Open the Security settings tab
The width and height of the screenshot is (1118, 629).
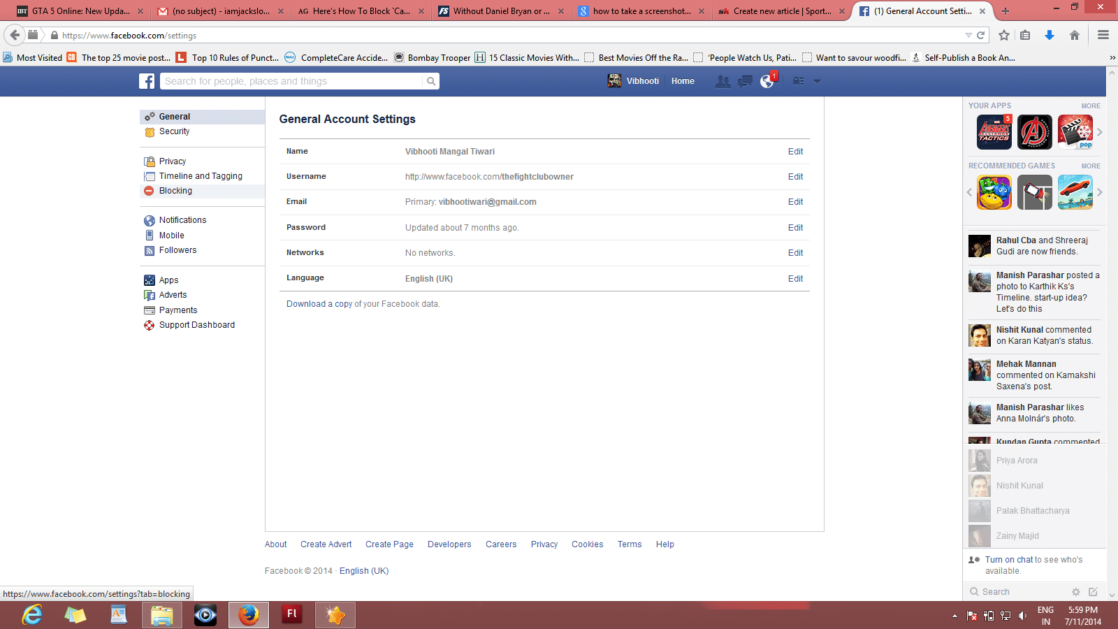[x=174, y=131]
